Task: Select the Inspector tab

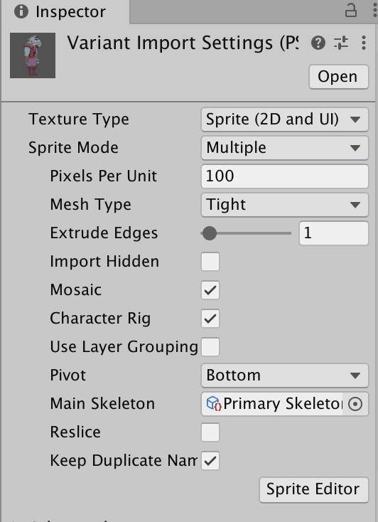Action: coord(65,11)
